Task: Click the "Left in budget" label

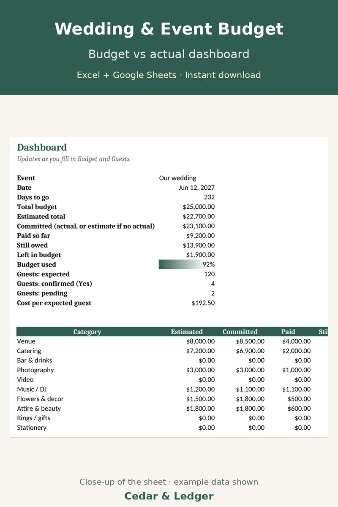Action: [x=39, y=255]
